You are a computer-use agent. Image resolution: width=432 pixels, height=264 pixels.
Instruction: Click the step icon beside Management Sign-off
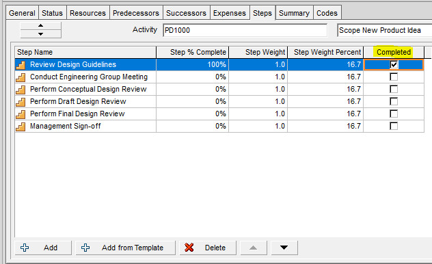(21, 127)
